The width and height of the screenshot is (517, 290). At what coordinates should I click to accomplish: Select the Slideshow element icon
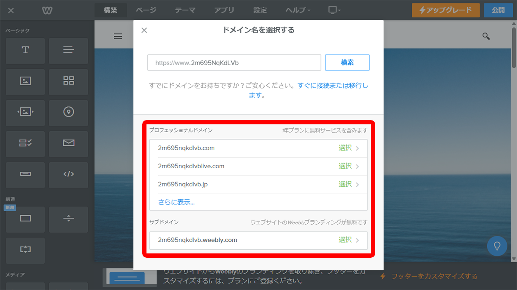point(25,112)
